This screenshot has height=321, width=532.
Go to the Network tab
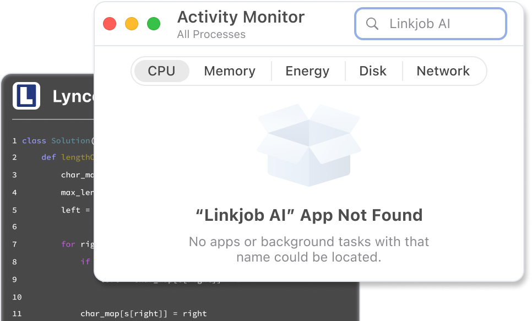click(x=443, y=71)
